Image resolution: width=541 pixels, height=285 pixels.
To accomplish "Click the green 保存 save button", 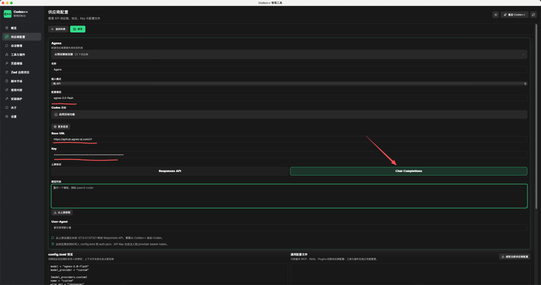I will tap(78, 29).
